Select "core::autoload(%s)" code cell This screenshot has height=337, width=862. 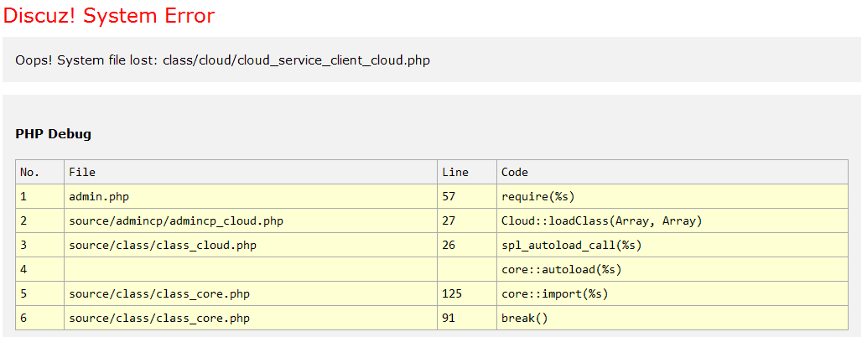tap(672, 269)
